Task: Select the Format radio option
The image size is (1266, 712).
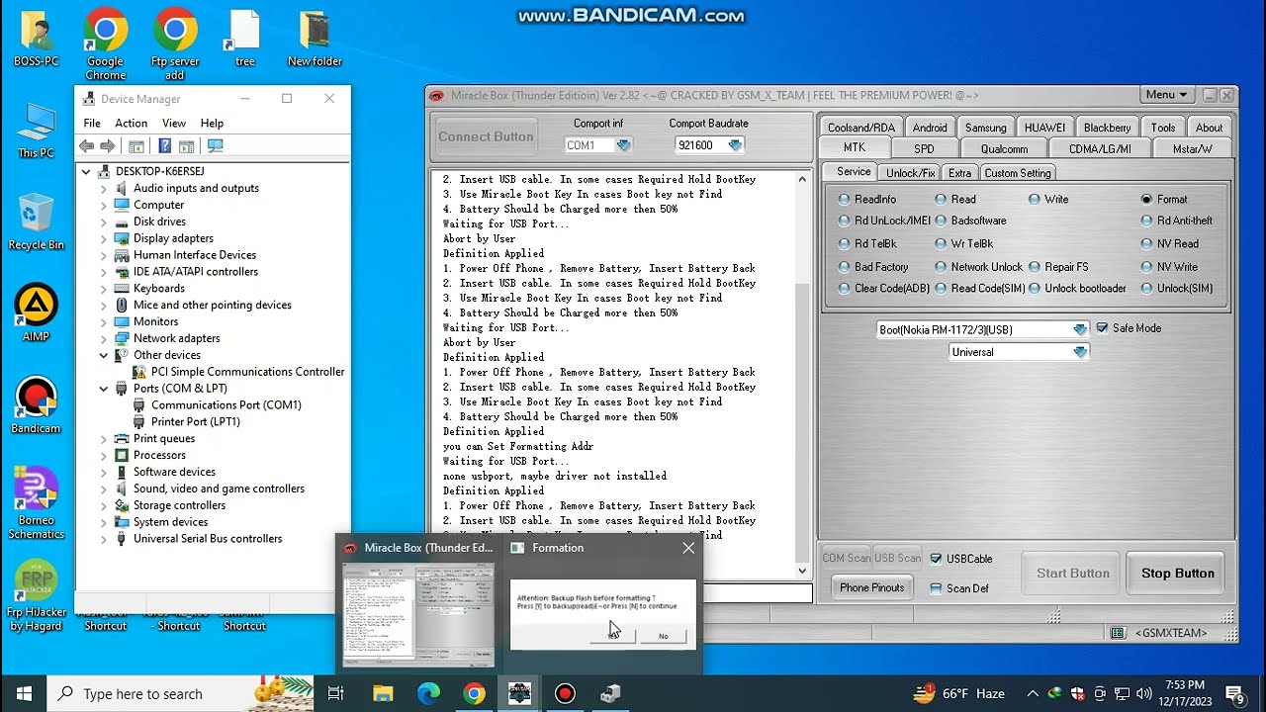Action: tap(1164, 199)
